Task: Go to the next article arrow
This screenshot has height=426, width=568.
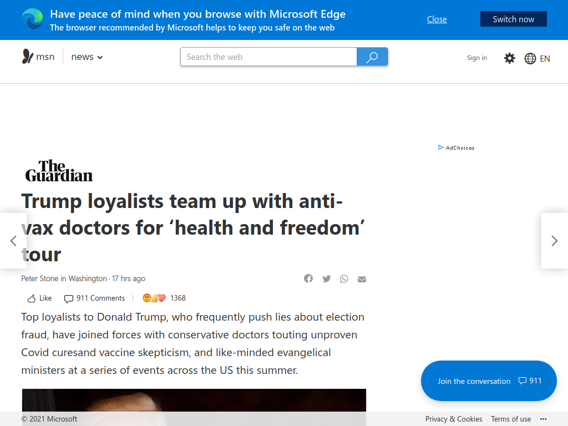Action: 554,241
